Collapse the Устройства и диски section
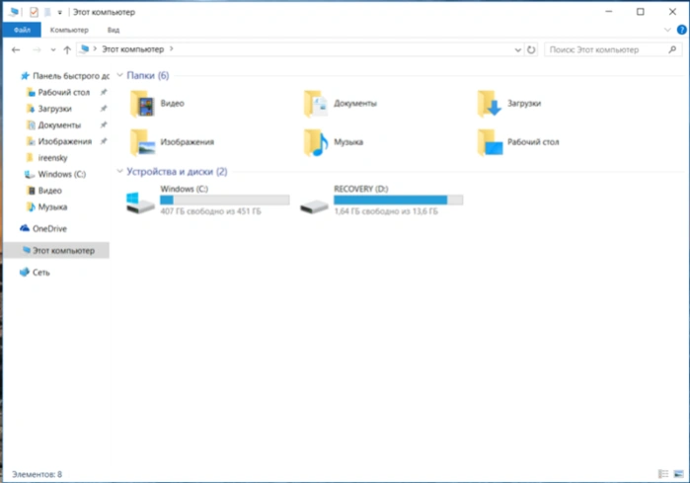The width and height of the screenshot is (690, 483). click(119, 171)
